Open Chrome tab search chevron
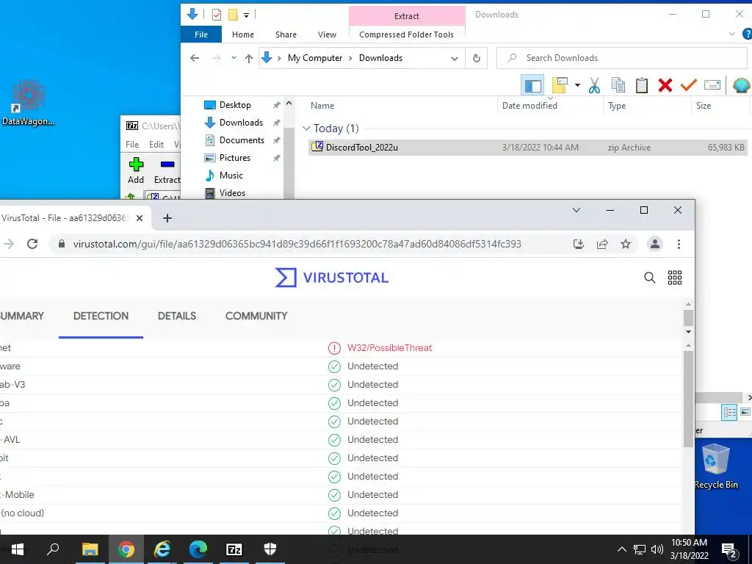Image resolution: width=752 pixels, height=564 pixels. (576, 210)
